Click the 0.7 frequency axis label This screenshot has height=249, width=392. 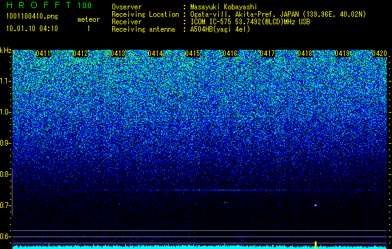tap(5, 205)
